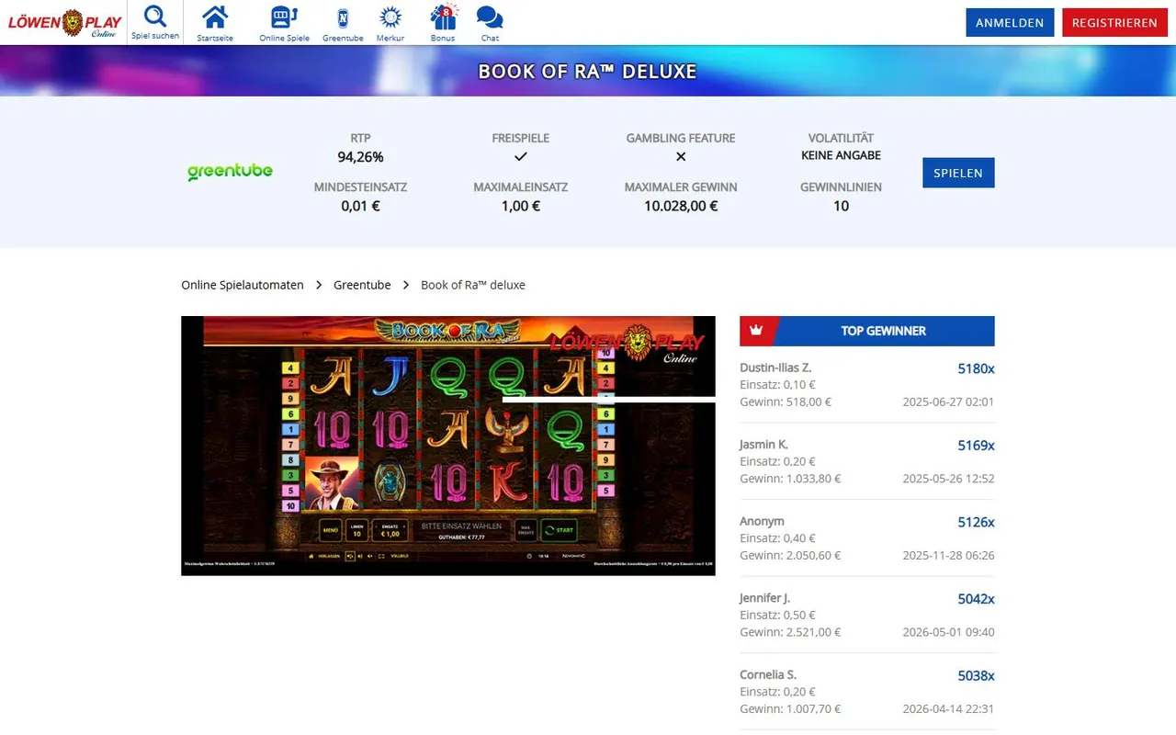Click the MENÜ button in the game

pos(330,530)
